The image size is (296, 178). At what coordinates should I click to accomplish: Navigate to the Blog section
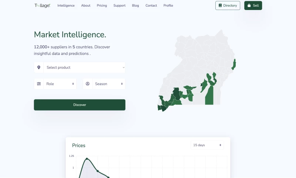pos(135,6)
